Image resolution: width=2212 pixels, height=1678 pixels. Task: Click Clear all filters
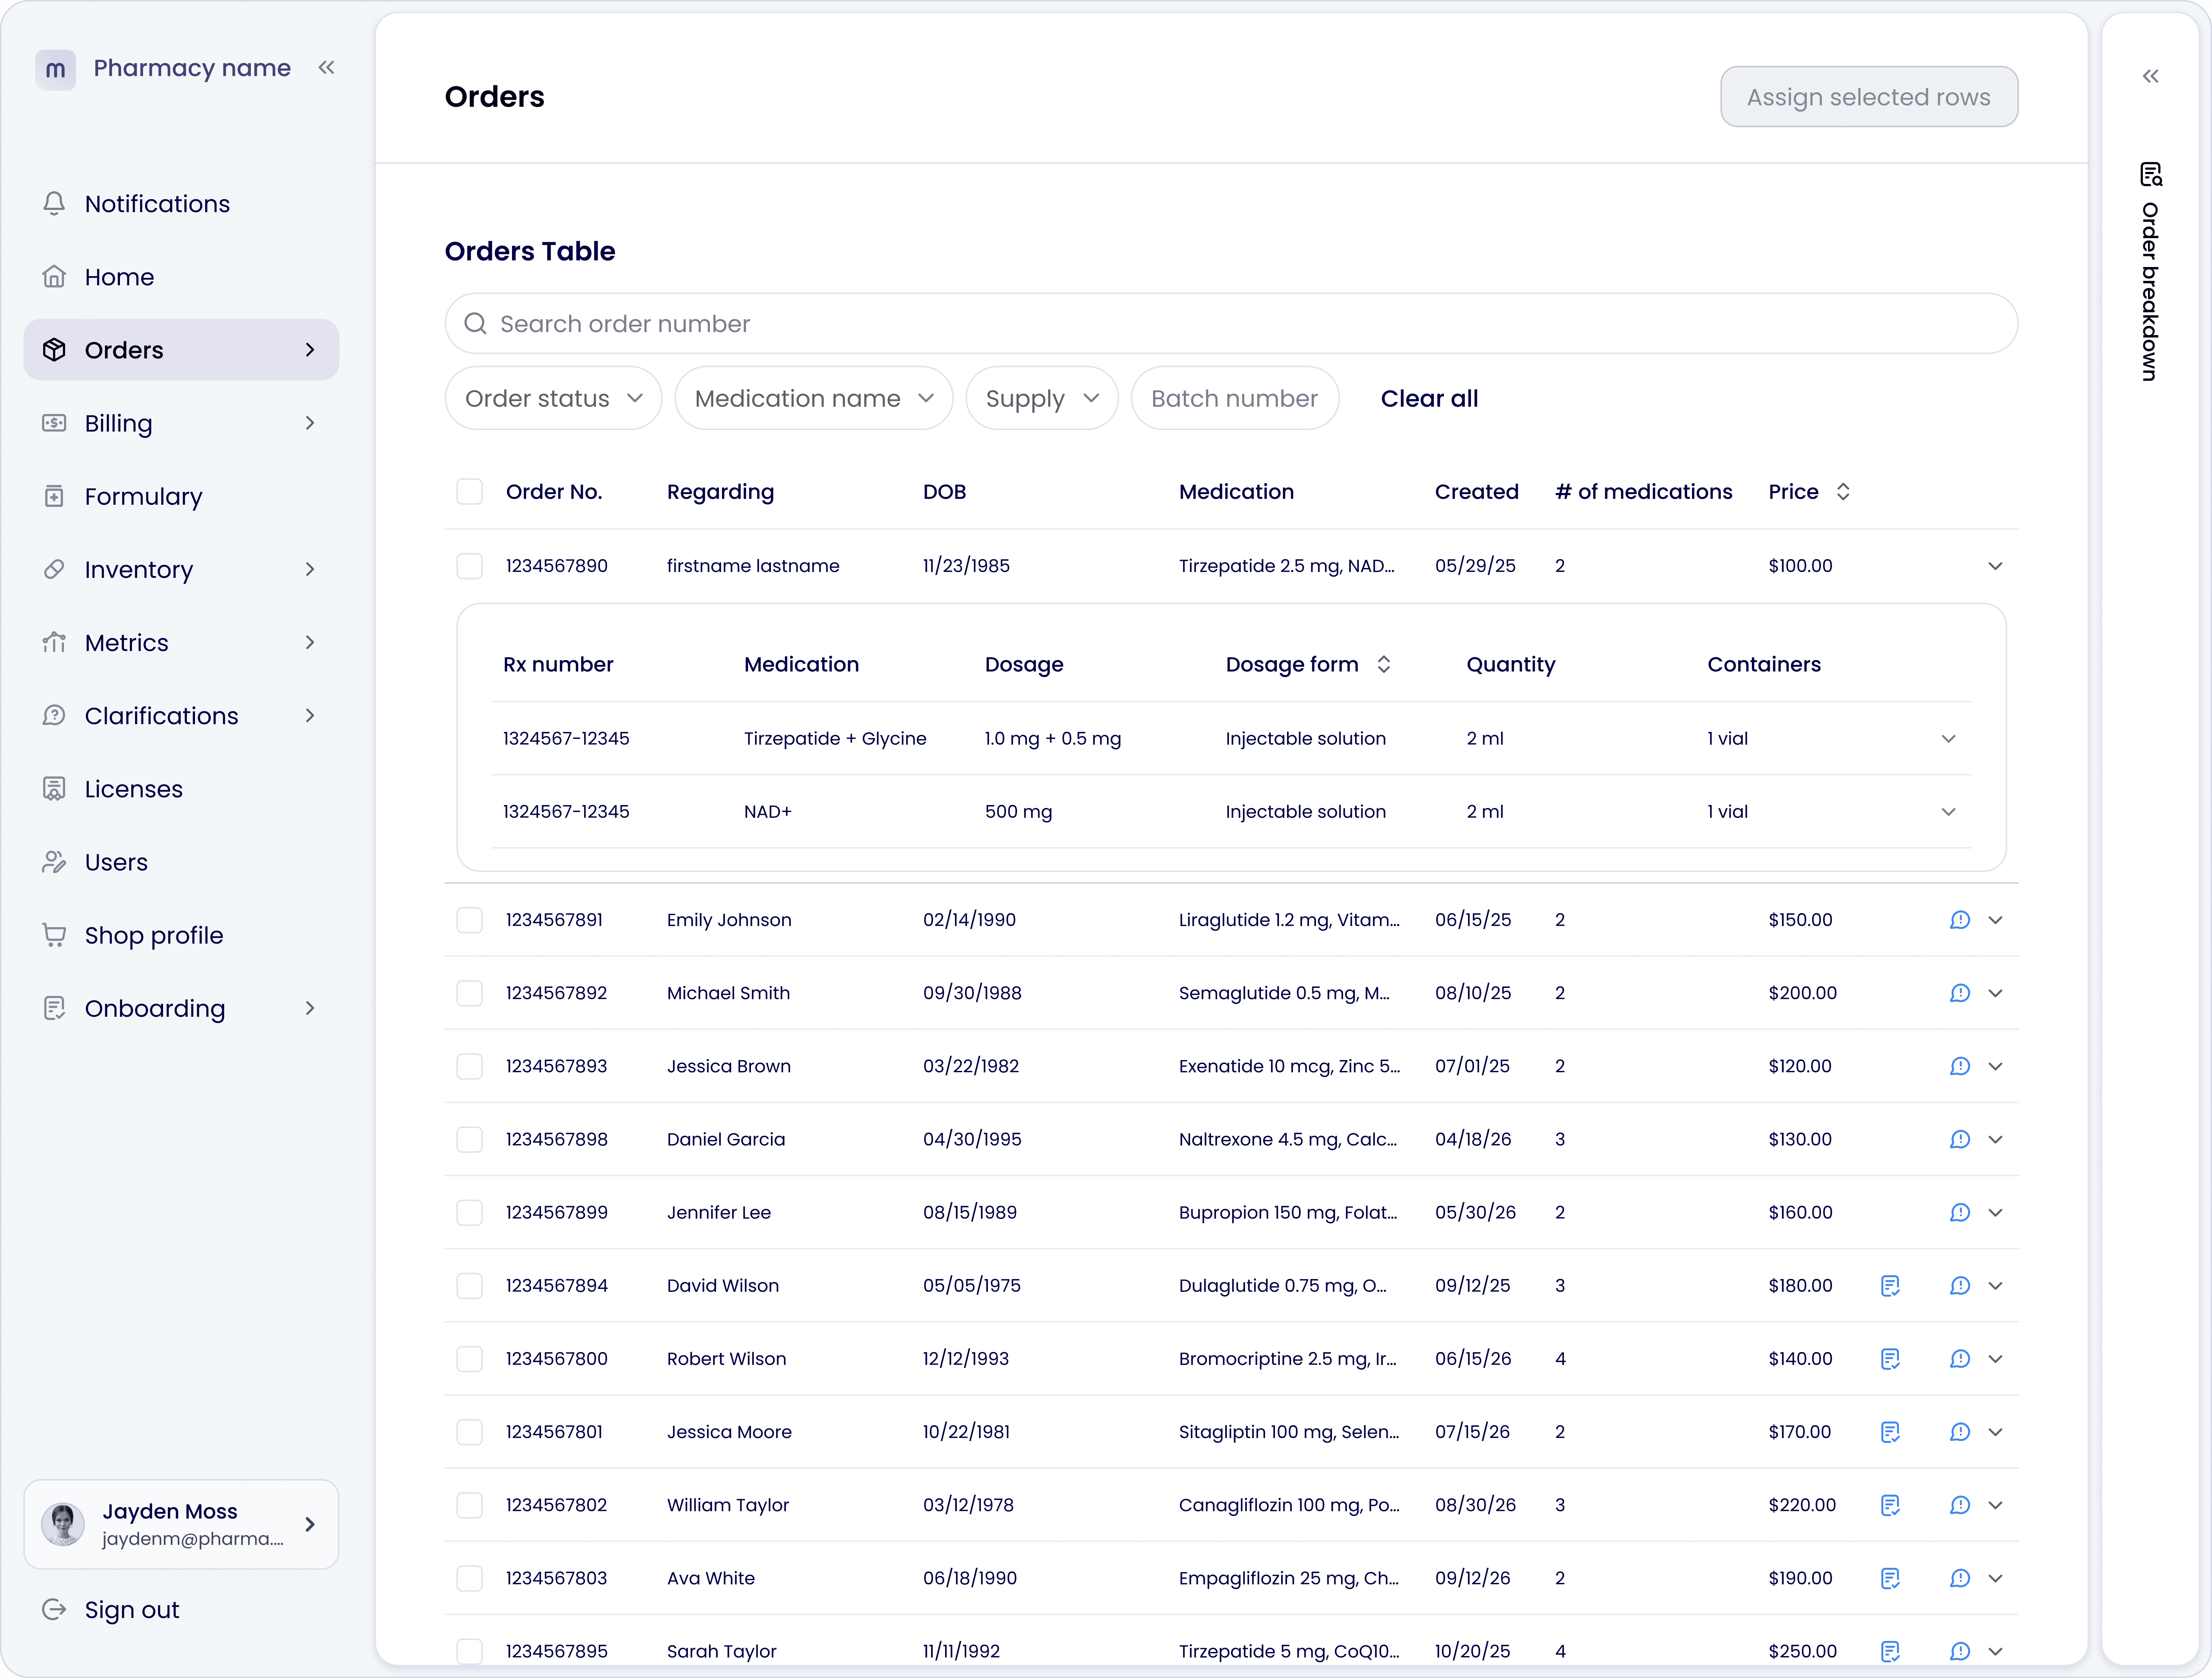coord(1429,399)
